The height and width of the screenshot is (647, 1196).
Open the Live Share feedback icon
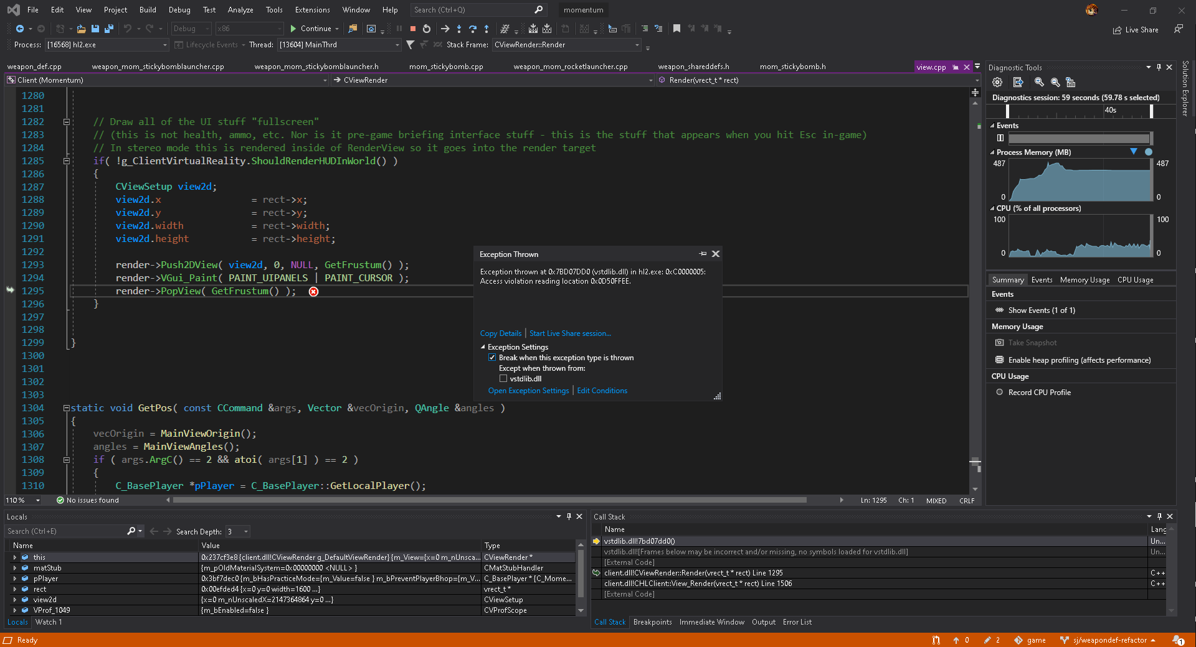(1179, 29)
